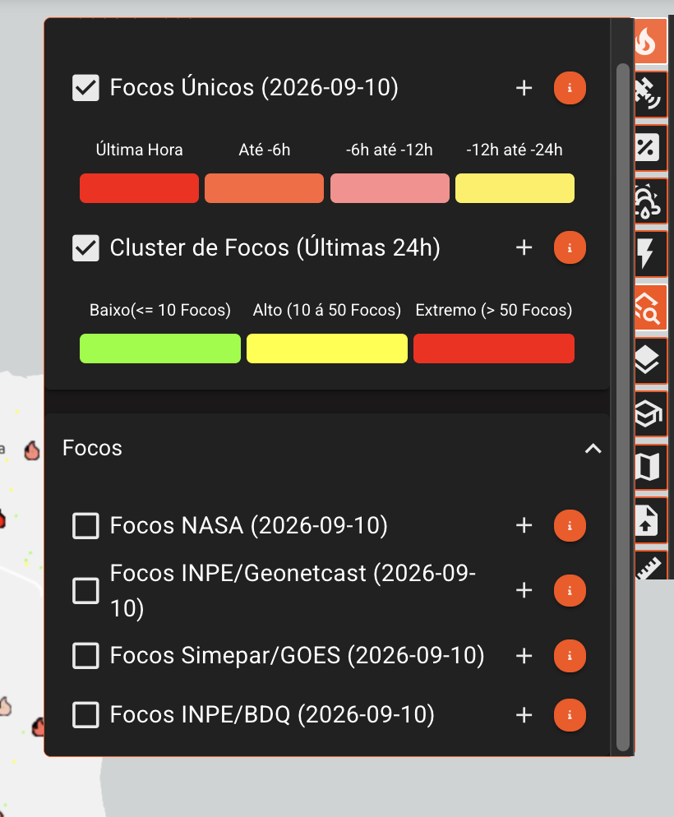Expand options plus for Focos Únicos

524,88
